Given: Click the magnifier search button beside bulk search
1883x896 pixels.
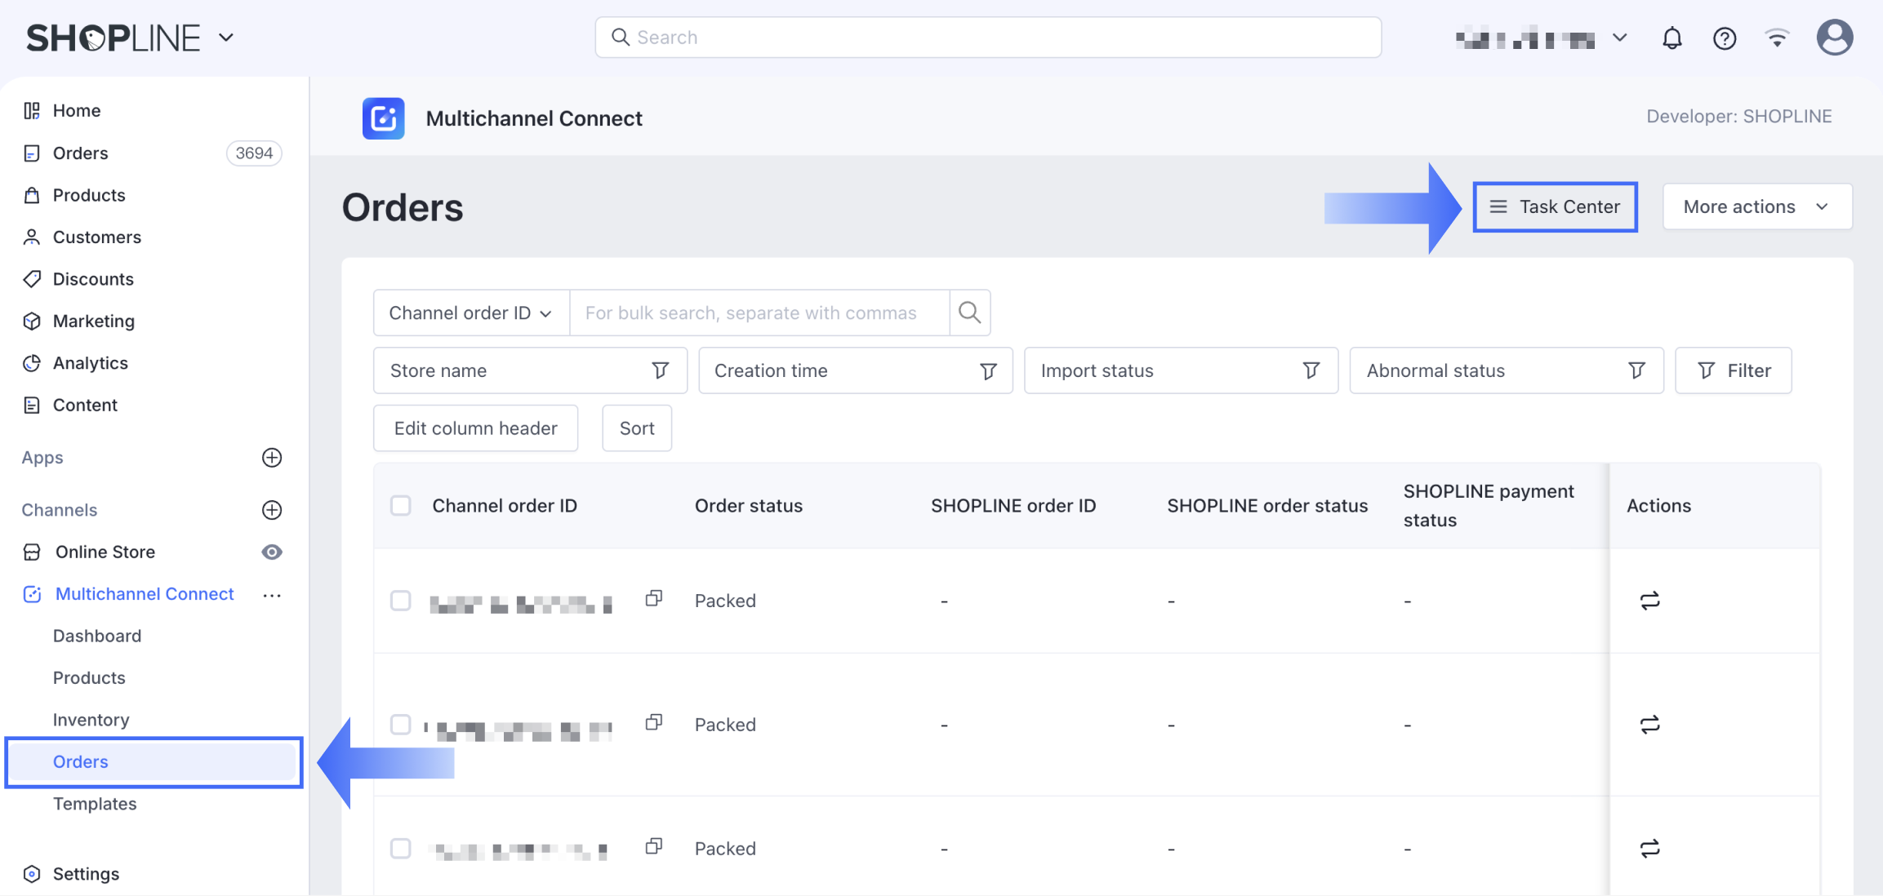Looking at the screenshot, I should pos(969,313).
